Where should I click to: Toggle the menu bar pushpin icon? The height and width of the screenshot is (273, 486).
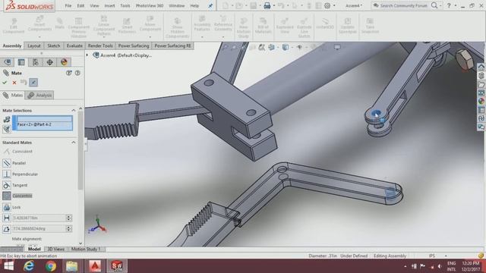[x=210, y=5]
